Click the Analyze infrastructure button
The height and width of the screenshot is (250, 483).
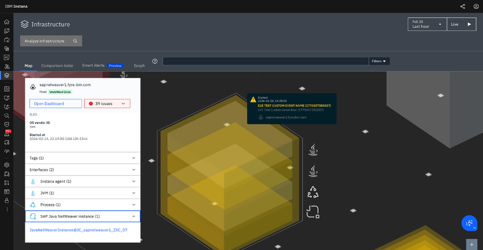51,41
